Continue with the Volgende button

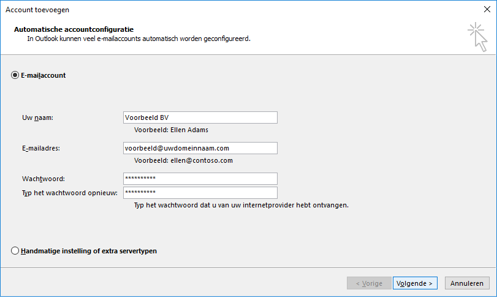(x=415, y=283)
